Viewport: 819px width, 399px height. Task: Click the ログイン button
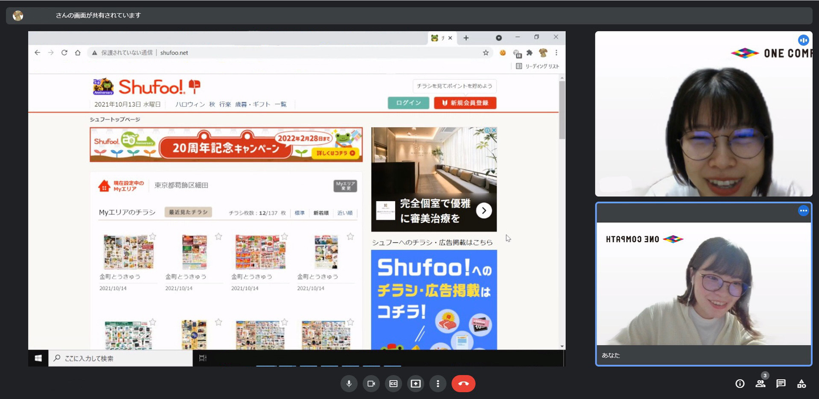click(x=408, y=103)
